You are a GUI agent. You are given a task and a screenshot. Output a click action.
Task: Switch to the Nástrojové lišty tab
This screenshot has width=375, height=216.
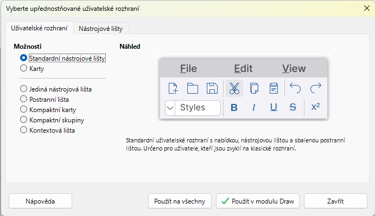click(101, 29)
